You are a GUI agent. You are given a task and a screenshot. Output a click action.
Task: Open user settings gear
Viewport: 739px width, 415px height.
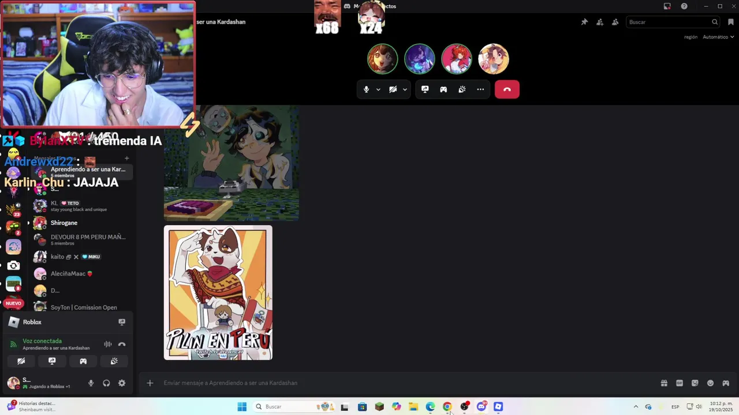(122, 383)
